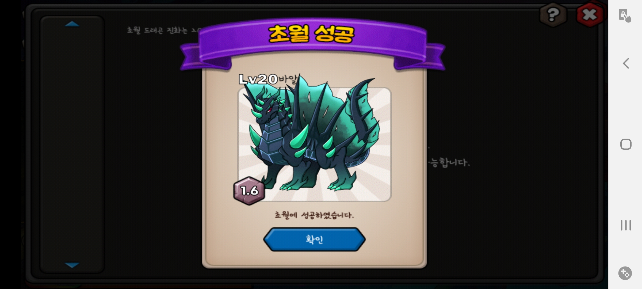Viewport: 642px width, 289px height.
Task: Tap the 1.6 hexagon badge
Action: pyautogui.click(x=249, y=191)
